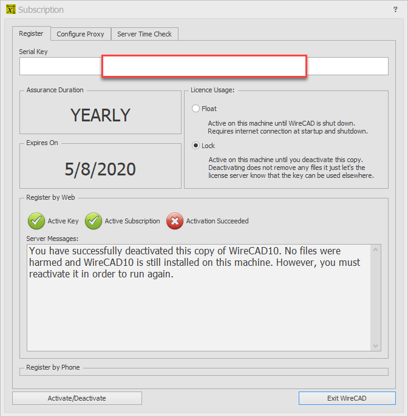Click the Active Subscription green checkmark icon
Screen dimensions: 408x417
click(93, 221)
